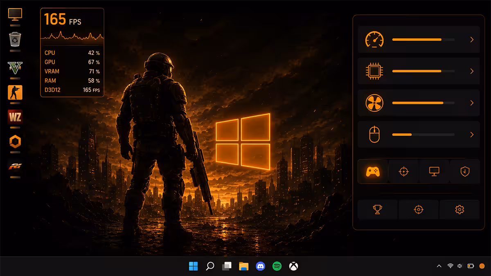Click the FPS history graph in the overlay
491x276 pixels.
pos(72,36)
